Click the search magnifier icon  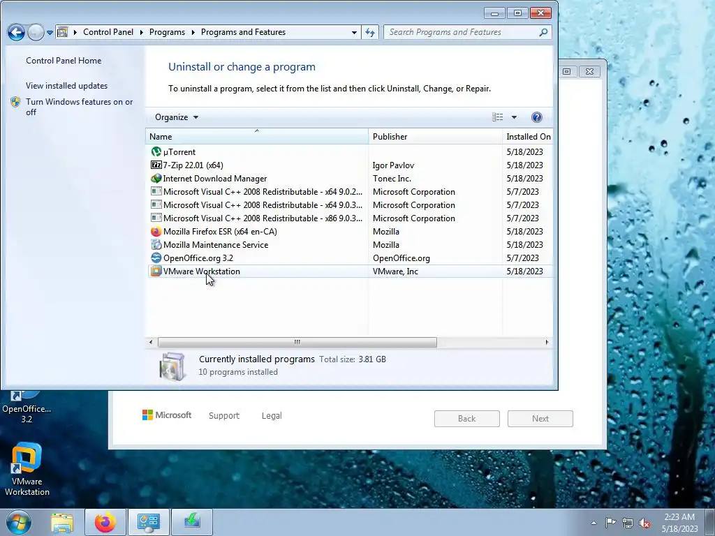(x=543, y=32)
